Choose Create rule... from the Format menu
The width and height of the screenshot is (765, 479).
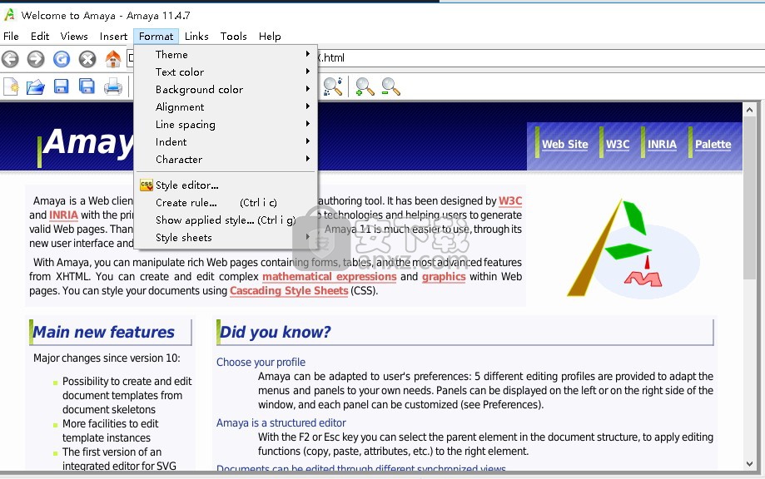click(x=226, y=203)
